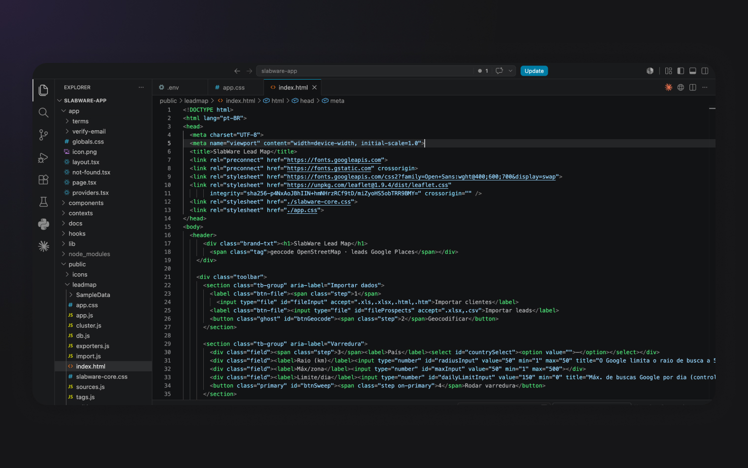Toggle the bottom panel visibility
This screenshot has width=748, height=468.
pos(692,71)
